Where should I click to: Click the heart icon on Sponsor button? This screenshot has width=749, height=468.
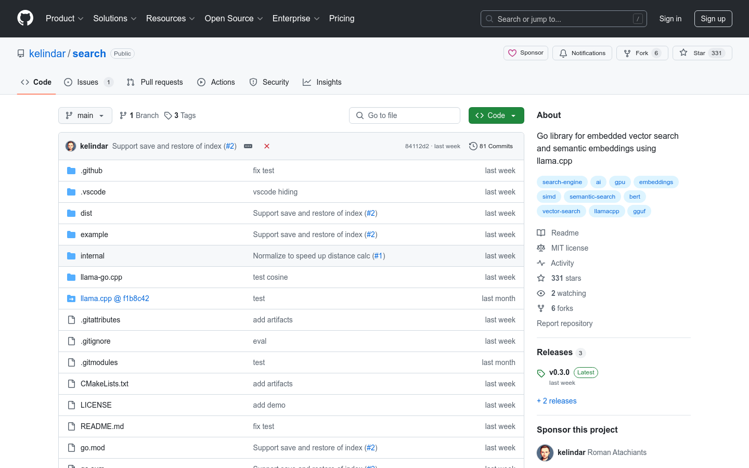point(512,53)
